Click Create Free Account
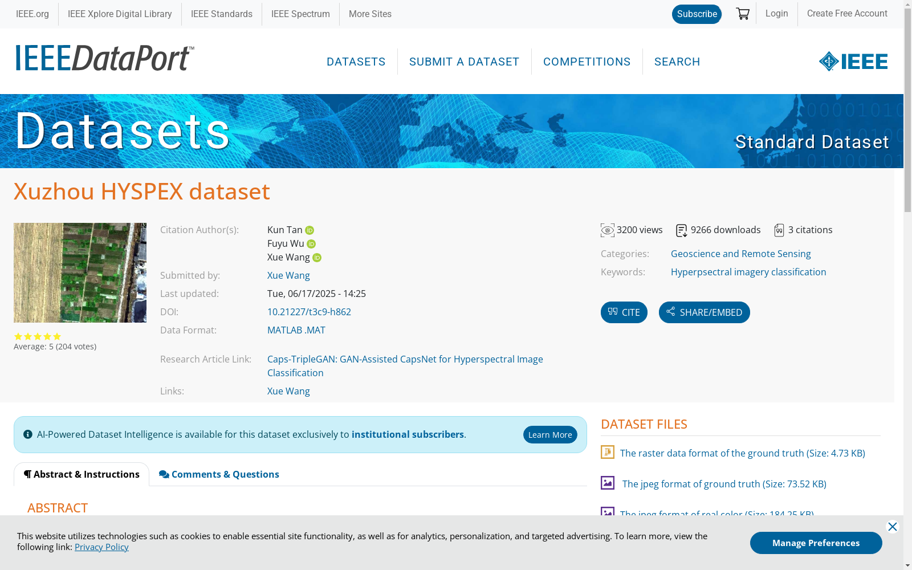The height and width of the screenshot is (570, 912). click(847, 14)
